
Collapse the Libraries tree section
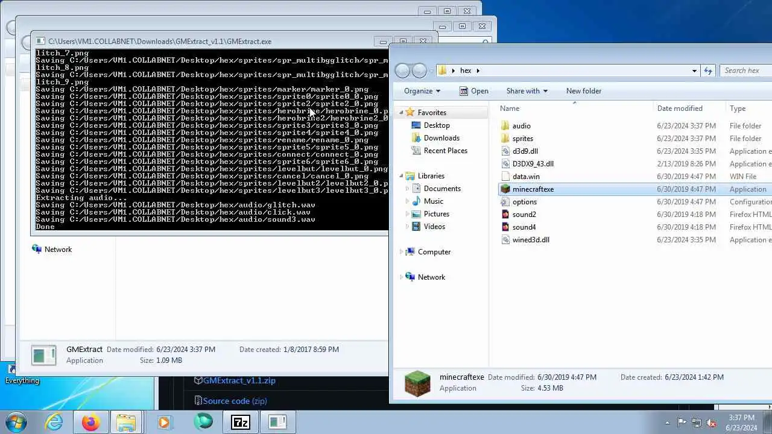(401, 176)
